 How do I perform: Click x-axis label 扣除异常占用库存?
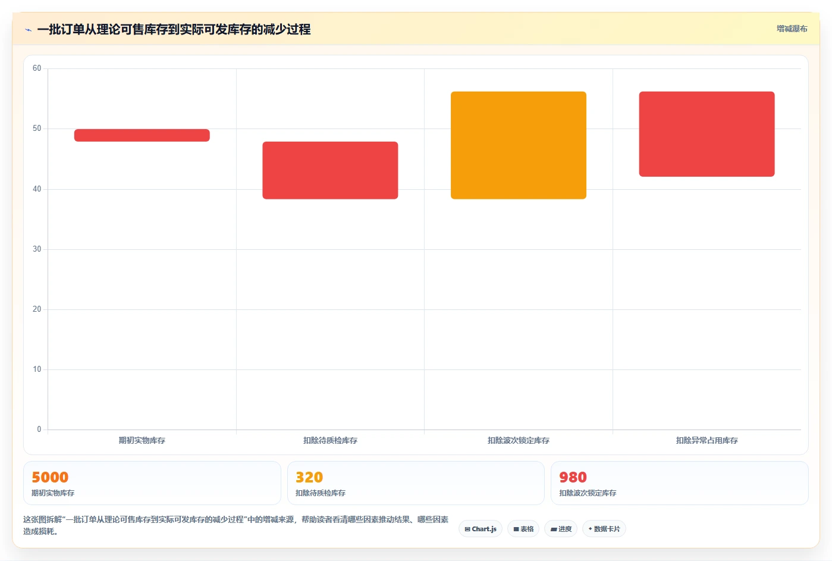point(707,441)
